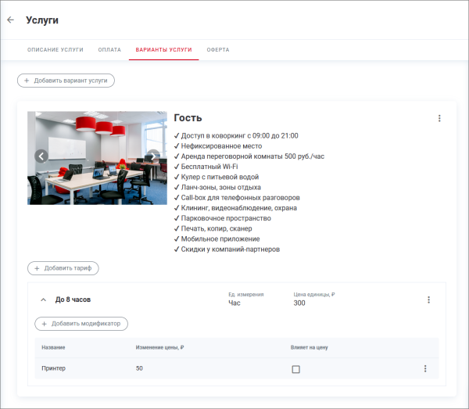Viewport: 469px width, 409px height.
Task: Open the Оферта tab
Action: coord(218,50)
